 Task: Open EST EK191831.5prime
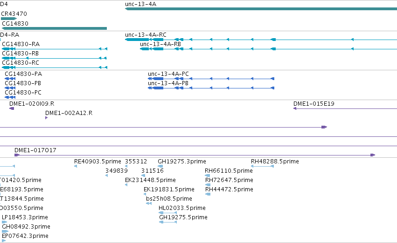[145, 194]
